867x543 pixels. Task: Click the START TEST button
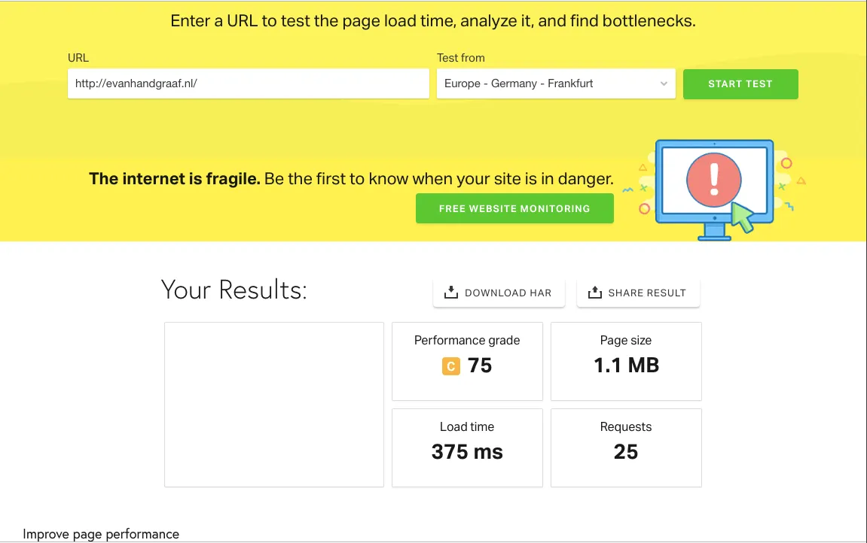click(740, 84)
